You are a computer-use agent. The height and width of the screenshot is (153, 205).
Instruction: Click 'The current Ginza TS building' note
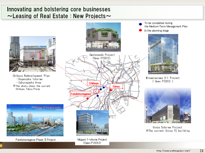[x=168, y=131]
